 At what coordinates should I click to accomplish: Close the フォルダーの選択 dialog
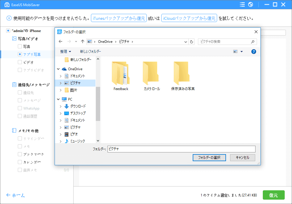click(256, 32)
